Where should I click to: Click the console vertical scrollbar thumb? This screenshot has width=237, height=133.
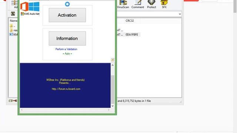pos(113,89)
